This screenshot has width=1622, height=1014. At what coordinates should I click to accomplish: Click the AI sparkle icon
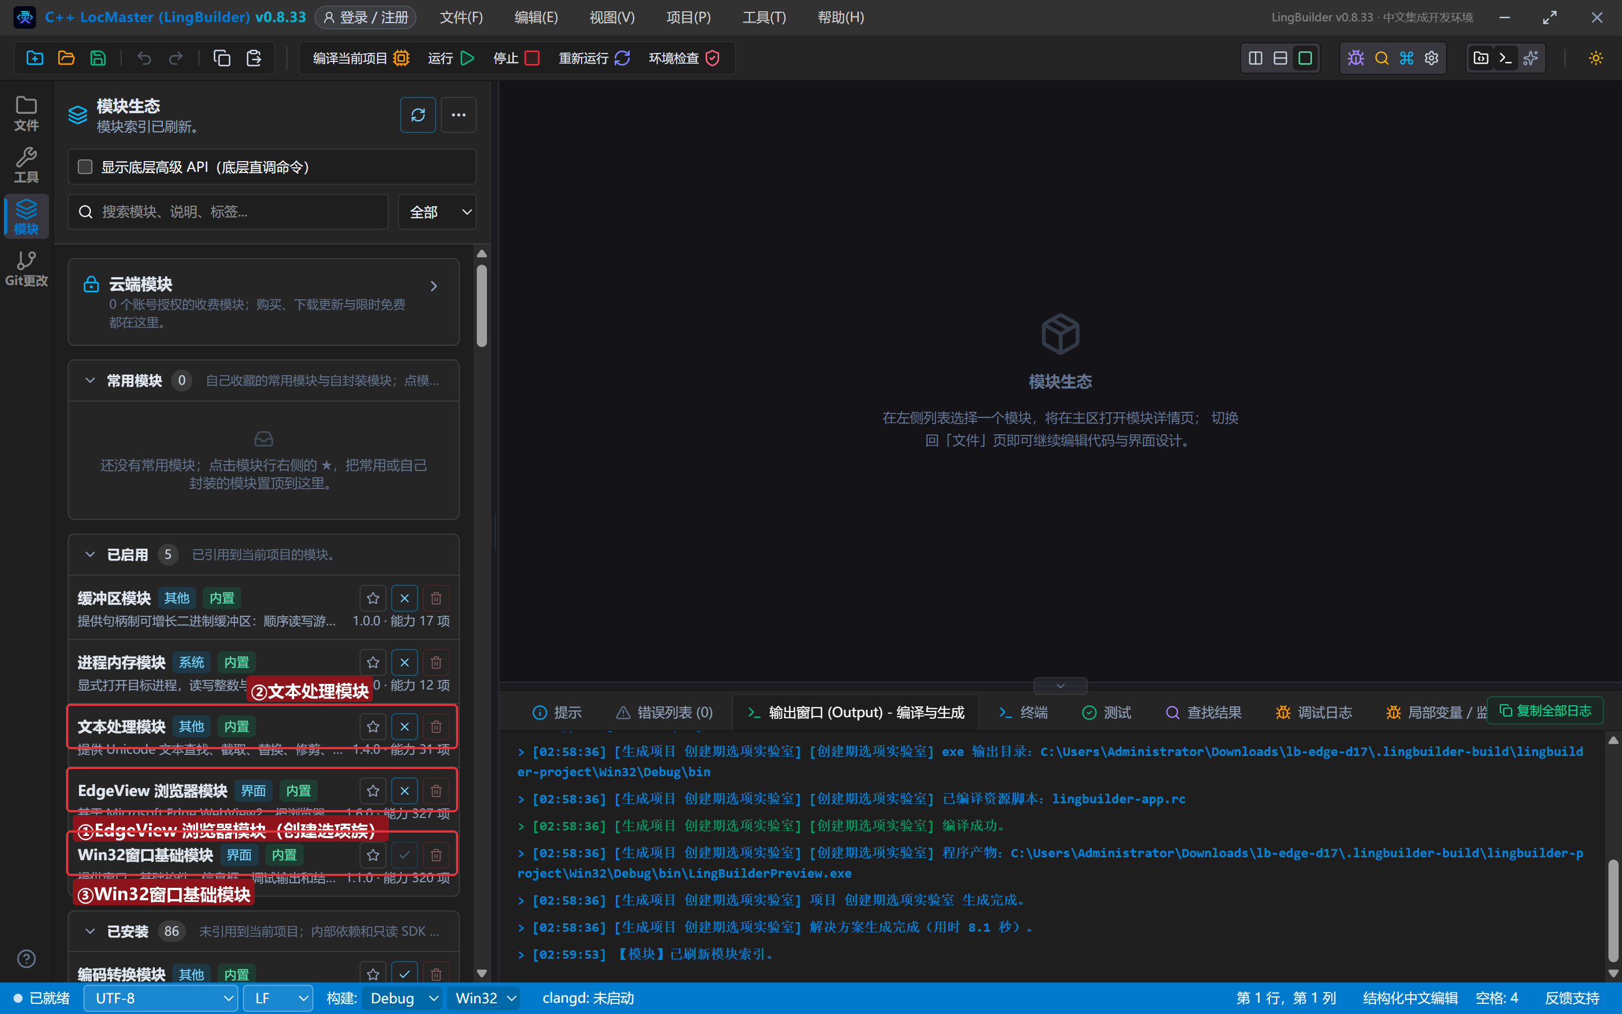[x=1531, y=59]
